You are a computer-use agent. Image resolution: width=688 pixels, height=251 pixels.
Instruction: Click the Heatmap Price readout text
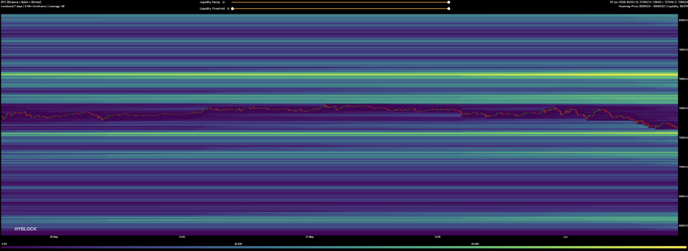[641, 6]
